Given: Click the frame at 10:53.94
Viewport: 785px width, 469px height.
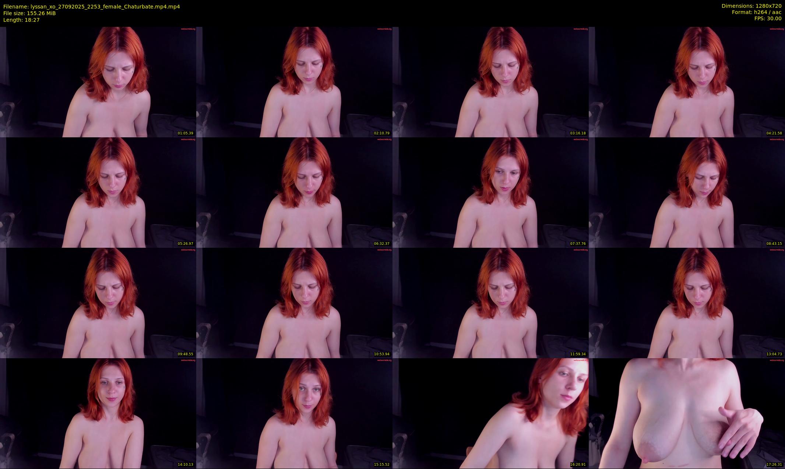Looking at the screenshot, I should coord(294,303).
